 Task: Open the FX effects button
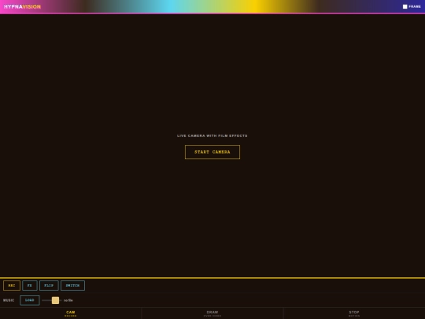pyautogui.click(x=30, y=285)
